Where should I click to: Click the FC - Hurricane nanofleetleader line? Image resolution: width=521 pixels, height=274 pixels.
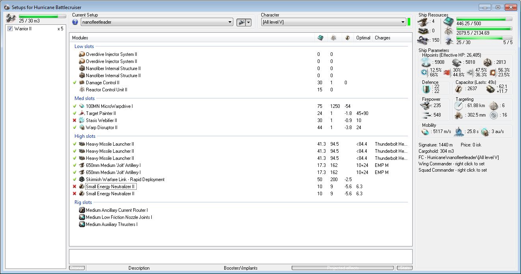[x=458, y=157]
